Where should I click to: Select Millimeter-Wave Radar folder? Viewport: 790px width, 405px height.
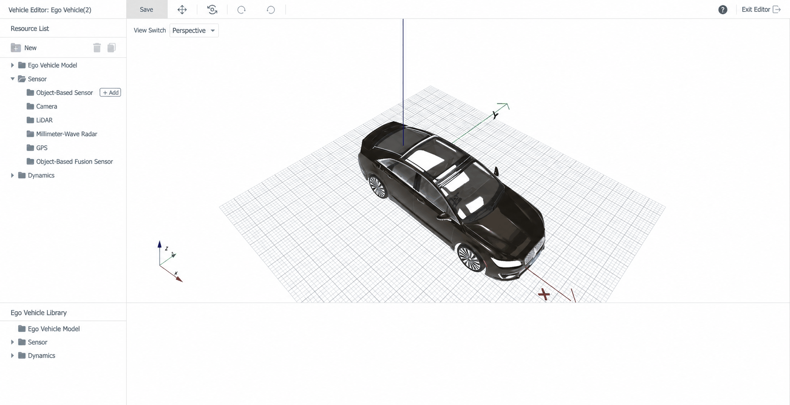tap(62, 134)
